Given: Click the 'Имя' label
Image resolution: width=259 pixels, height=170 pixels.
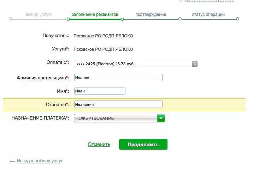Looking at the screenshot, I should (x=63, y=91).
